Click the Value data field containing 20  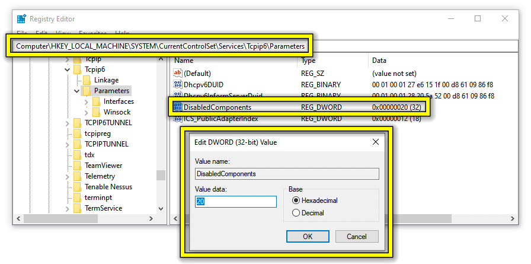tap(236, 202)
